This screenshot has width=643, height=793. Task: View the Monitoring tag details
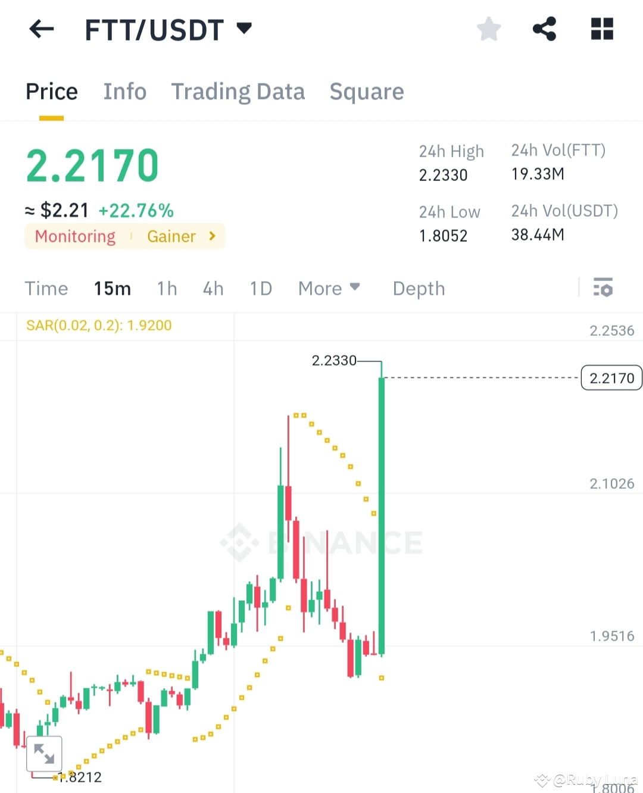pyautogui.click(x=74, y=236)
